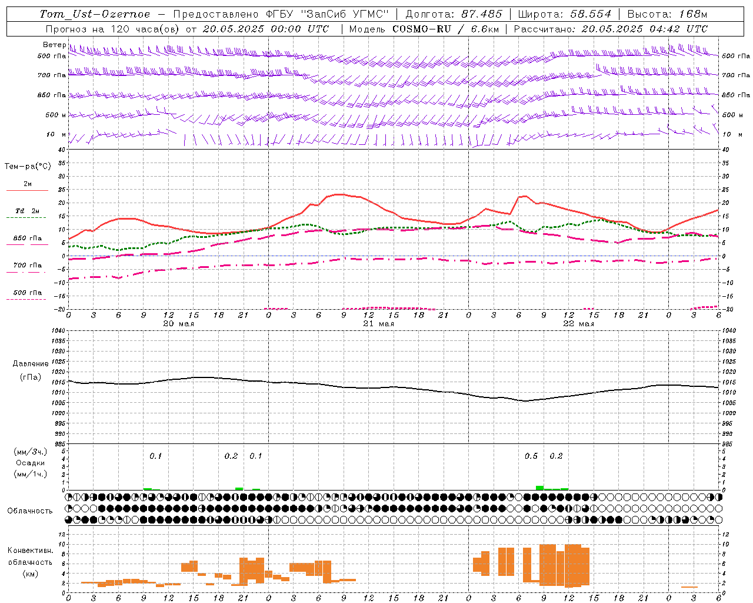753x603 pixels.
Task: Click the 'Облачность' cloud cover label
Action: [30, 511]
